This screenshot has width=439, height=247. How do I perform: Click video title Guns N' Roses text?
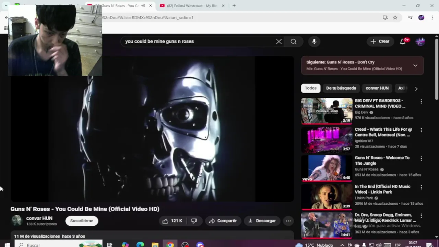(x=85, y=209)
